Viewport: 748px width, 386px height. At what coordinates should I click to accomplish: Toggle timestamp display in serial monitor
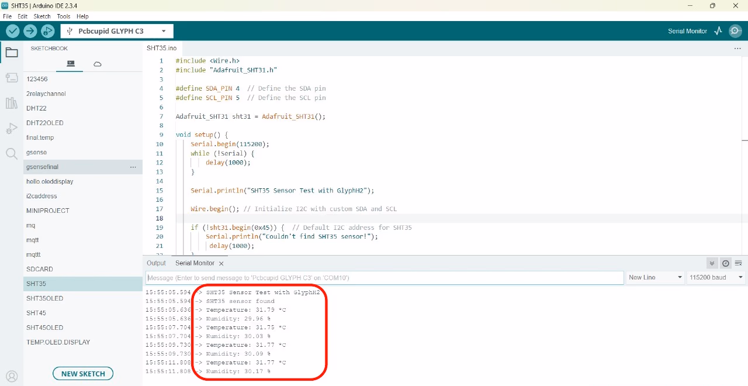[725, 263]
